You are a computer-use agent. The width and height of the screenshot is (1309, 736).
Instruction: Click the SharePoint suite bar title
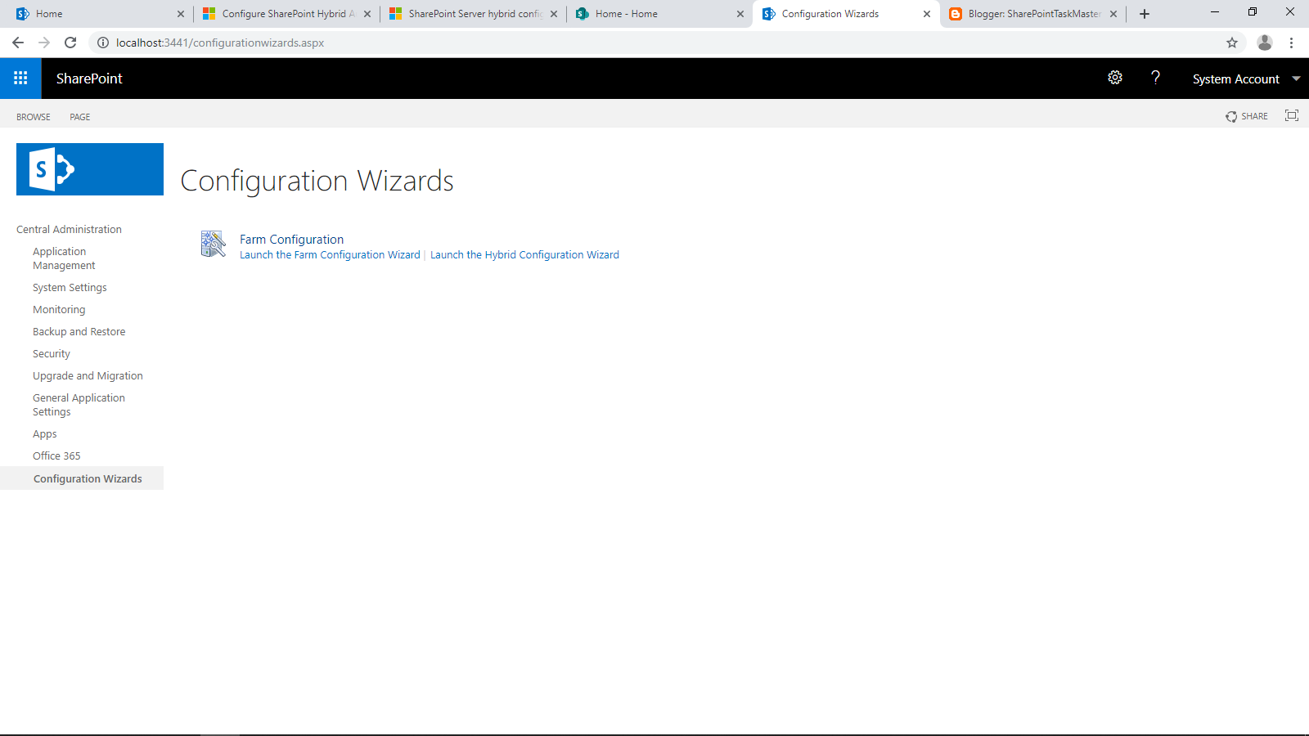click(89, 79)
